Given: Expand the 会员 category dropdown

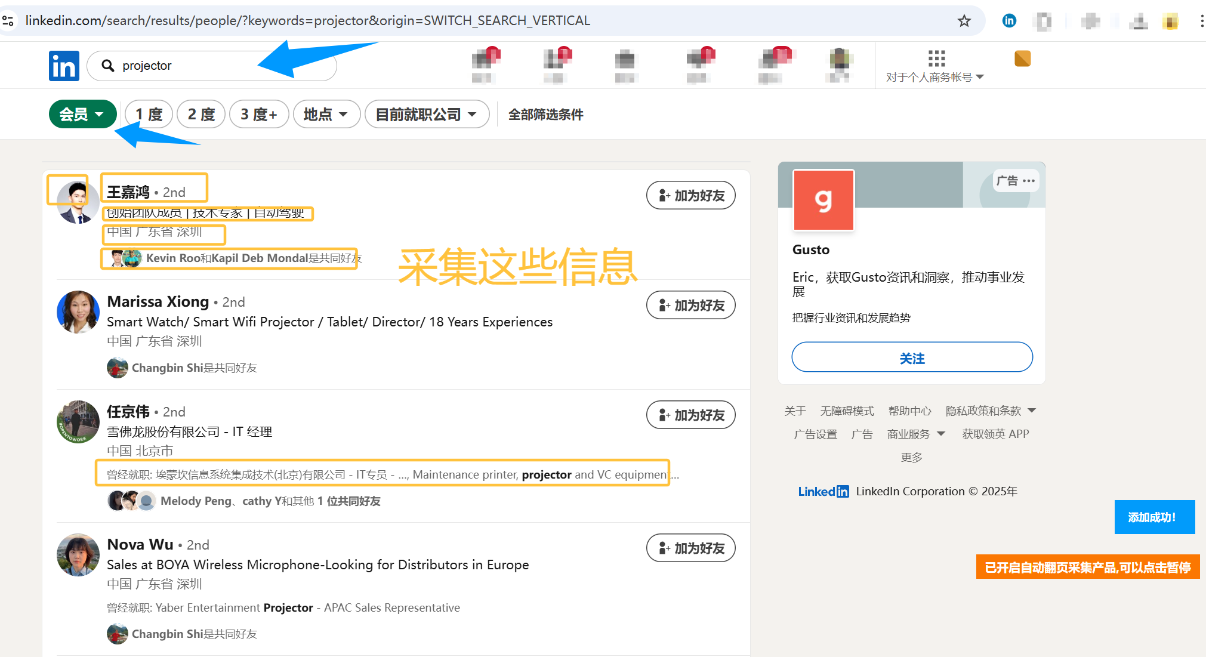Looking at the screenshot, I should [x=82, y=114].
